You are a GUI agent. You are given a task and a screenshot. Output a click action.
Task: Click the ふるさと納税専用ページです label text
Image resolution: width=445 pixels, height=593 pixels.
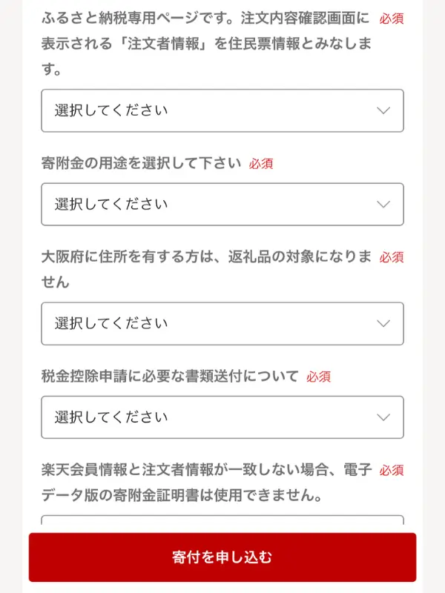[x=206, y=43]
